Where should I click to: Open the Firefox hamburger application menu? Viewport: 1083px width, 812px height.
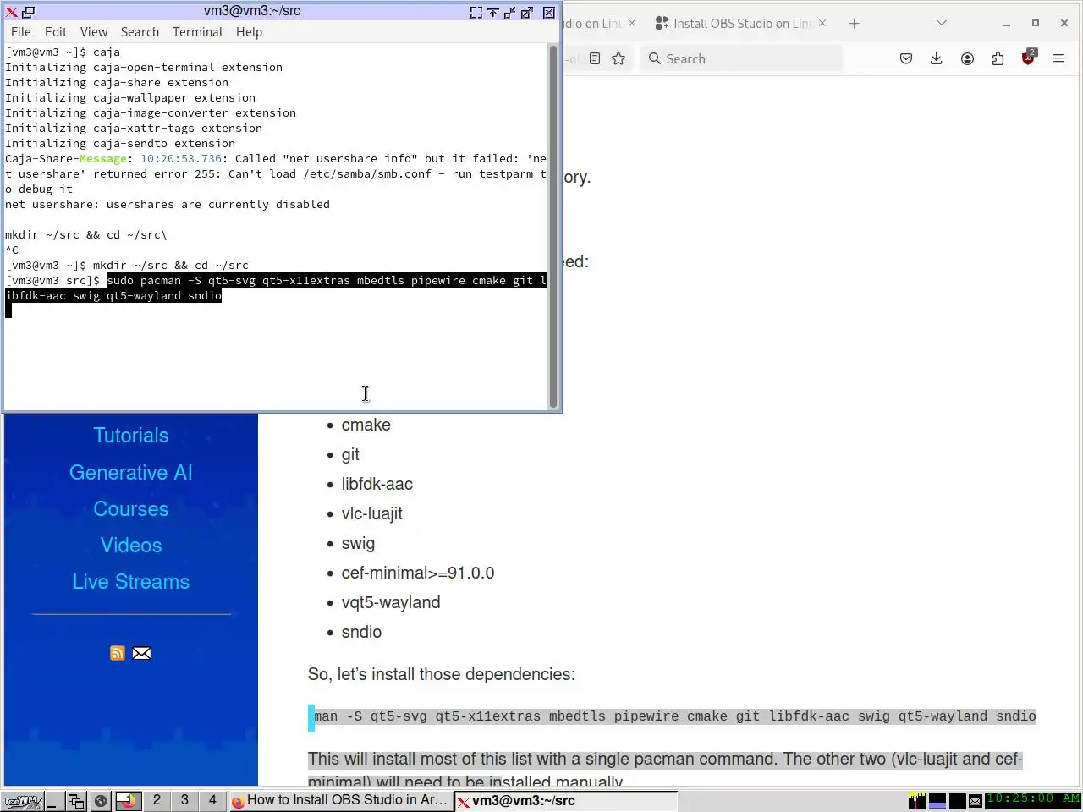click(x=1058, y=58)
